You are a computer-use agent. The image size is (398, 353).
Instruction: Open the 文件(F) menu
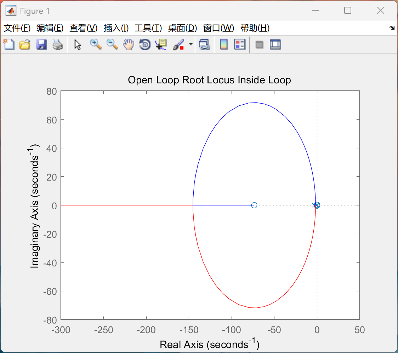[17, 28]
